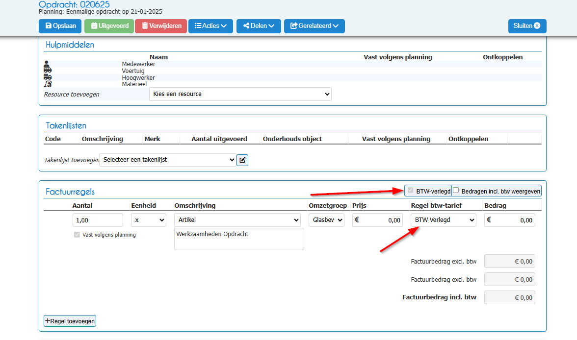Expand the Kies een resource dropdown
Viewport: 577px width, 340px height.
(240, 94)
